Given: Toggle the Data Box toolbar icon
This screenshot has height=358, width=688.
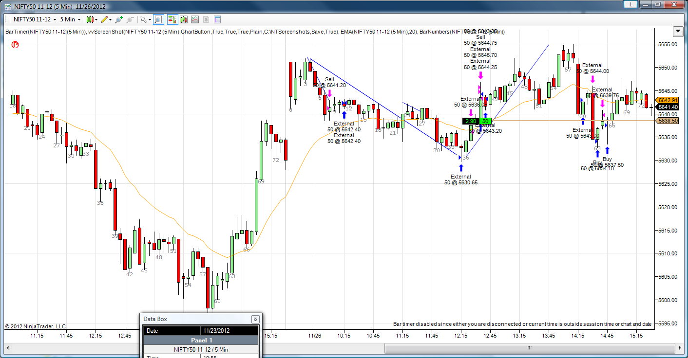Looking at the screenshot, I should pos(158,19).
